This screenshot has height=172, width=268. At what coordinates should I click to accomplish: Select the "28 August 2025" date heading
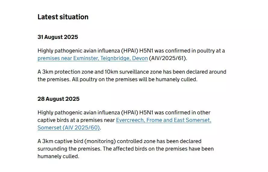[58, 99]
